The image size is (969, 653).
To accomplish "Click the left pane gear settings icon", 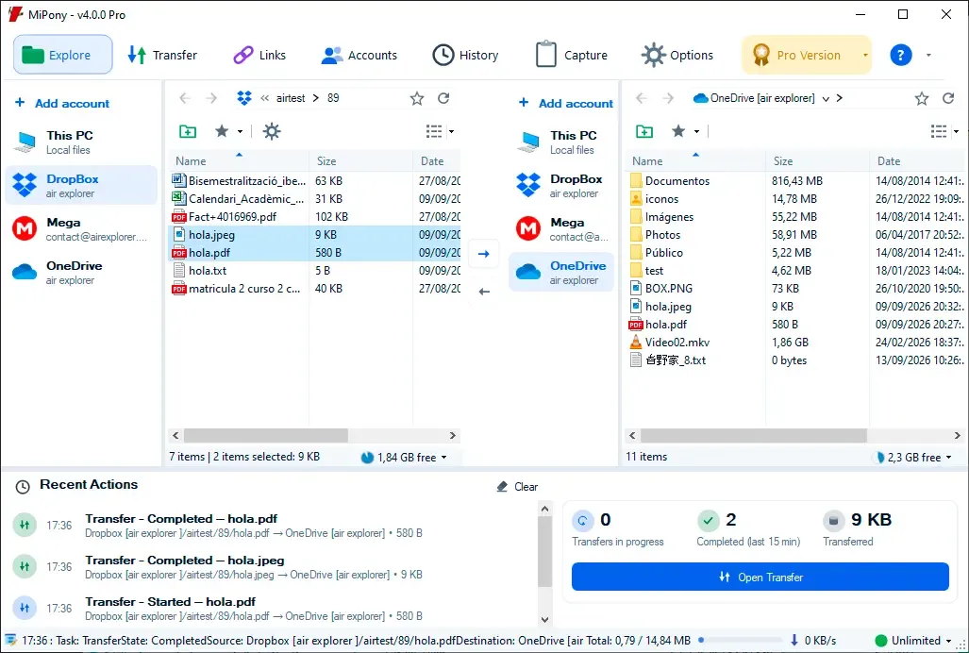I will pos(272,131).
